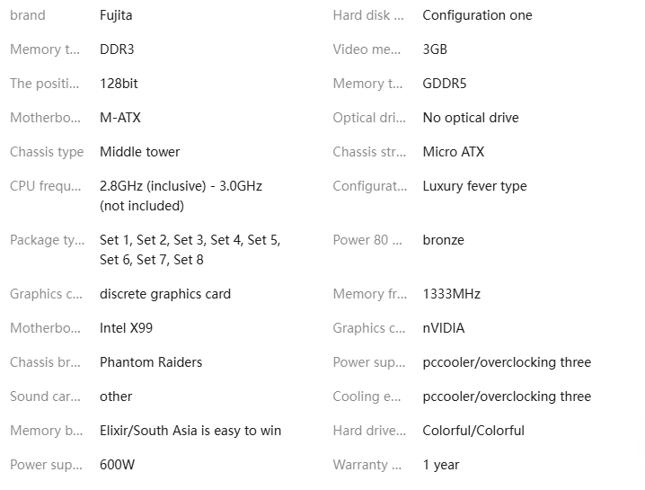
Task: Click the "1333MHz" memory frequency value
Action: point(451,294)
